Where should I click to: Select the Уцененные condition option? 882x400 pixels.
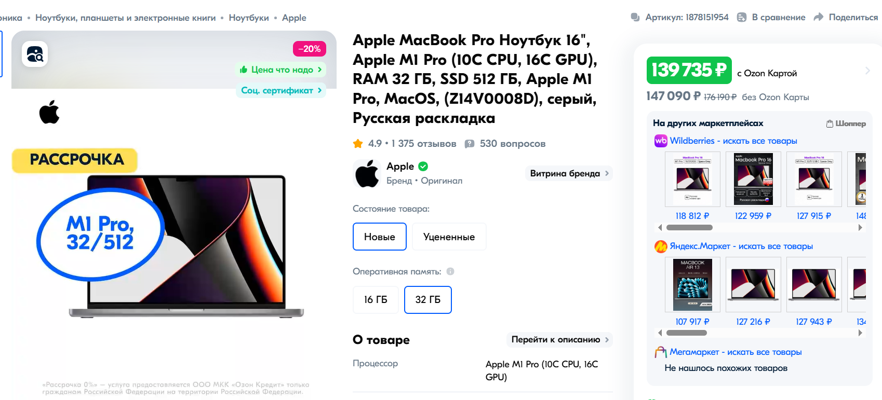point(449,237)
